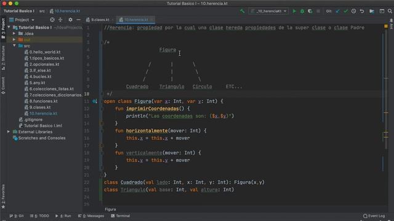Fold the imprimirCoordenadas function at line 12
Image resolution: width=394 pixels, height=221 pixels.
pyautogui.click(x=102, y=109)
